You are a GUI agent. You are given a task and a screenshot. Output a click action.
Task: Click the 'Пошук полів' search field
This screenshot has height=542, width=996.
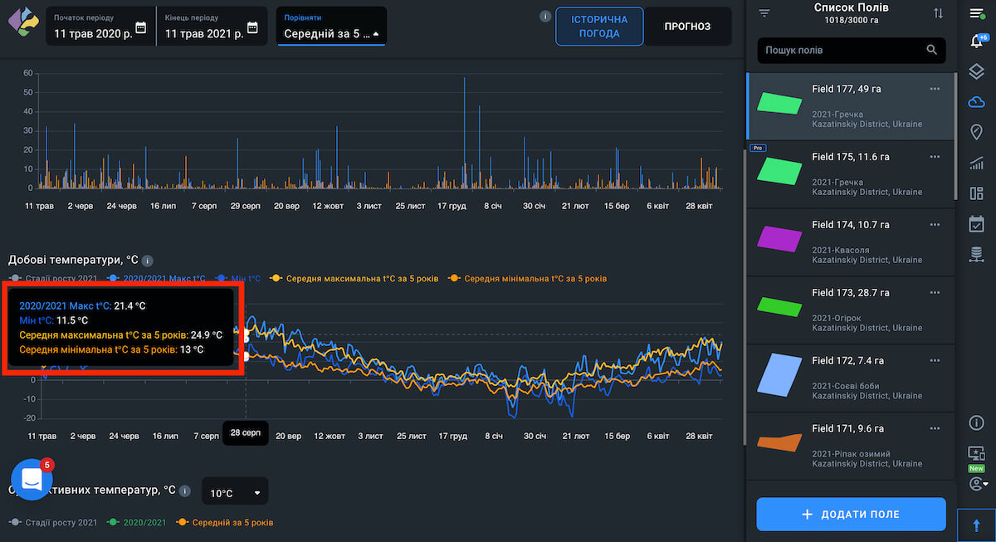coord(842,51)
